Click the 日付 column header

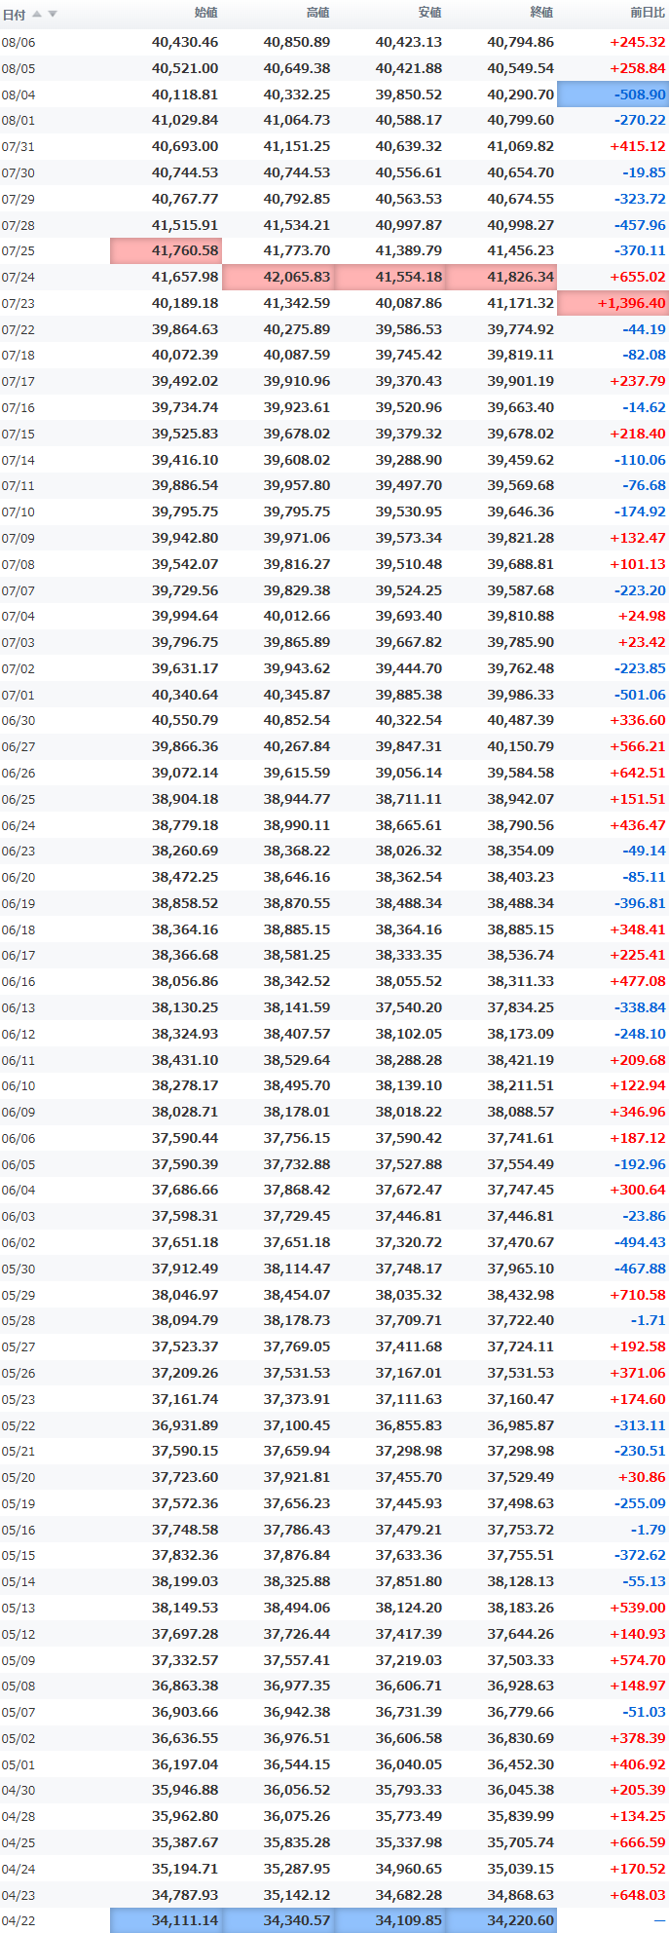(x=14, y=14)
